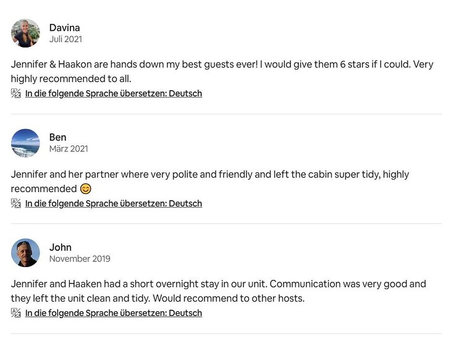Screen dimensions: 451x346
Task: Click the reviewer name Davina
Action: (64, 28)
